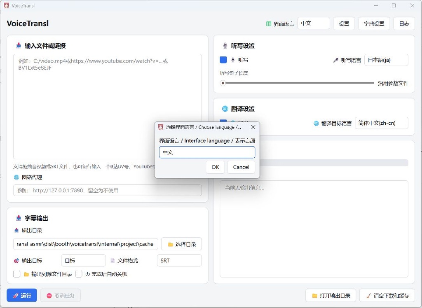Screen dimensions: 422x308
Task: Cancel the Choose language dialog
Action: click(241, 167)
